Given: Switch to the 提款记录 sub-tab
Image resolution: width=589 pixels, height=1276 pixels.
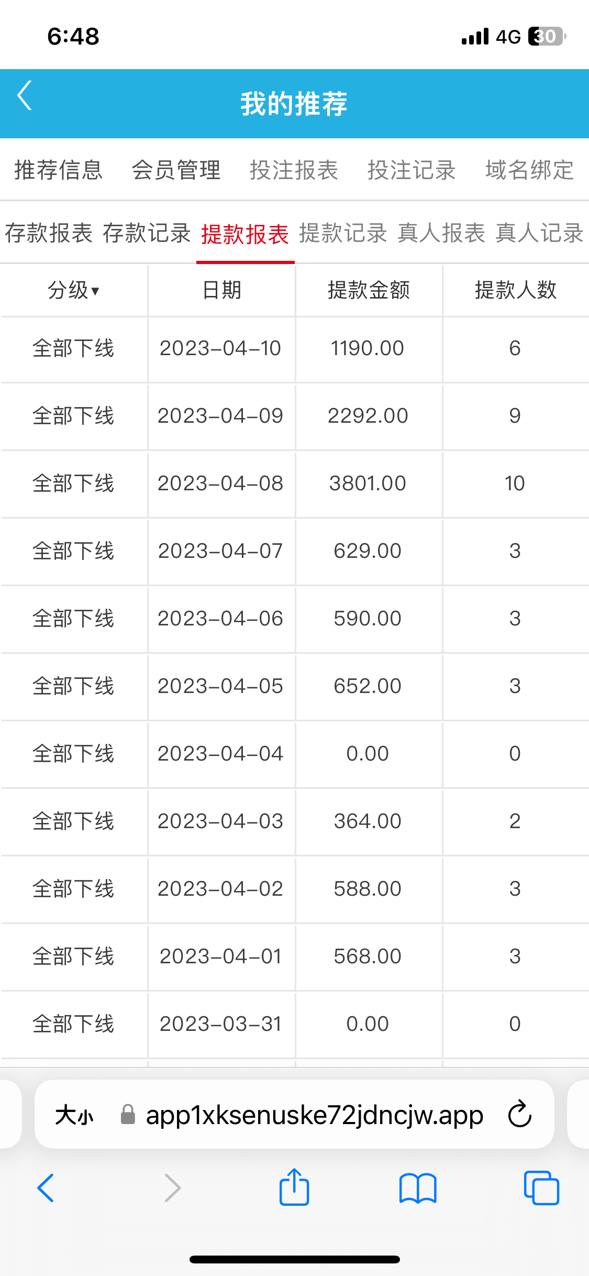Looking at the screenshot, I should (x=343, y=233).
